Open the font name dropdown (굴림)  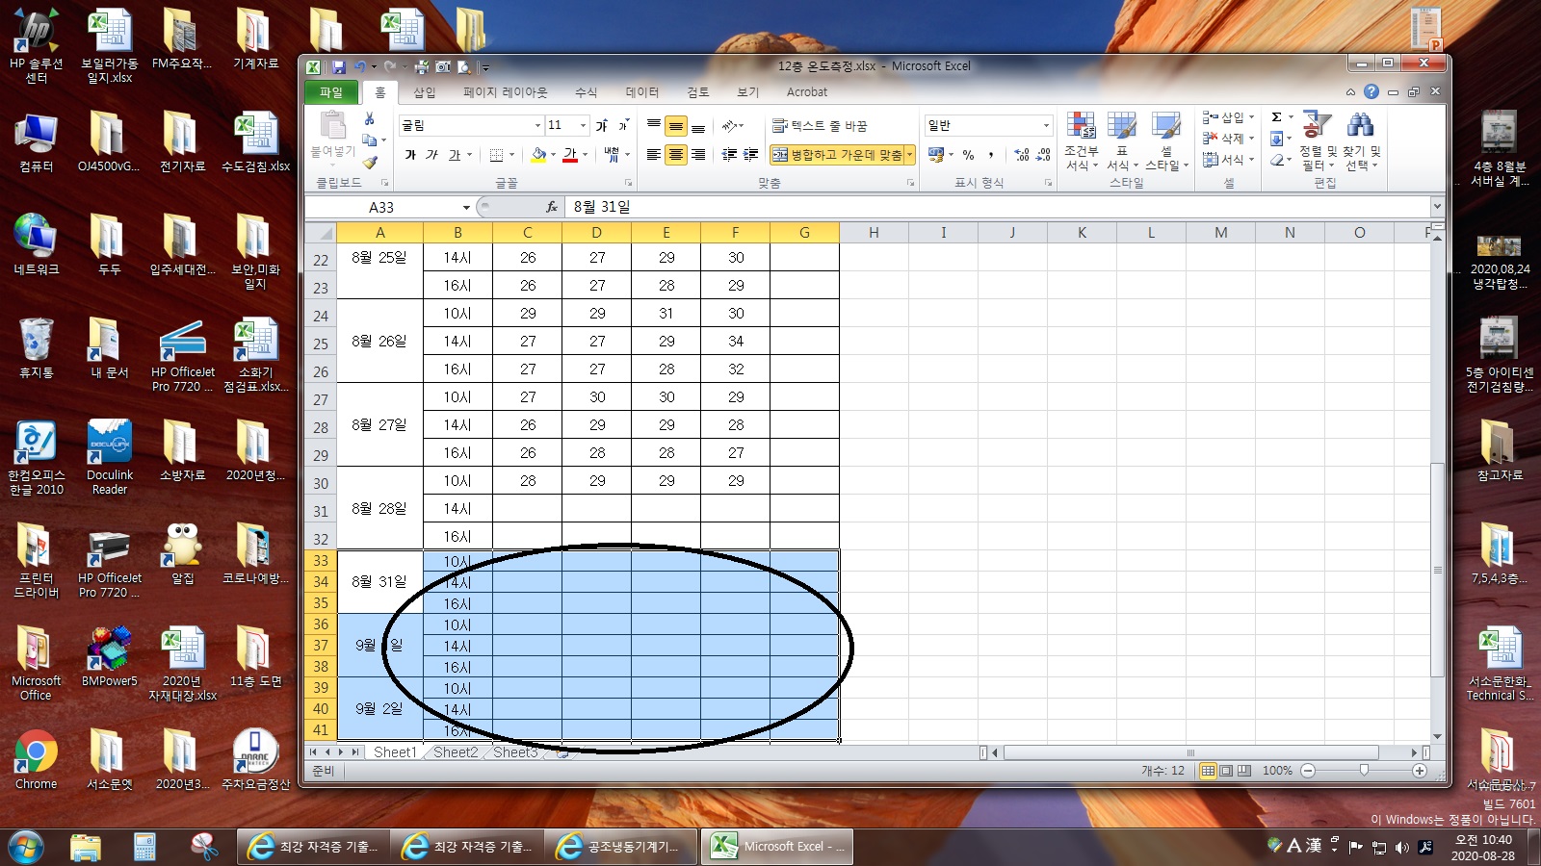click(537, 126)
